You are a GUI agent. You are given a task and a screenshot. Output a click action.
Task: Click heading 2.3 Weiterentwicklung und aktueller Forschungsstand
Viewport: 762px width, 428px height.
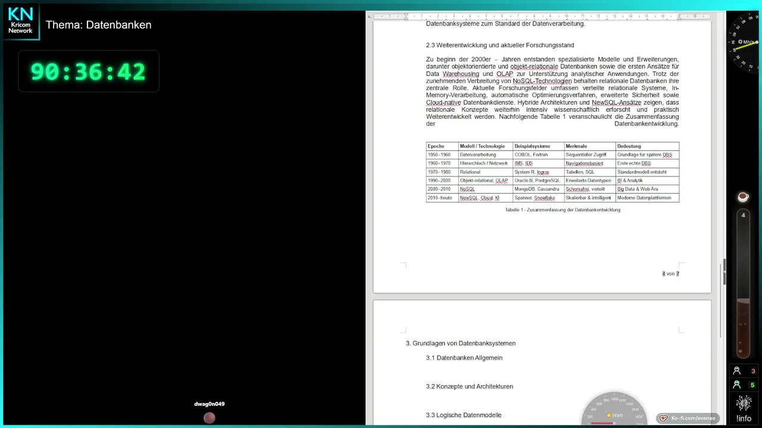(x=499, y=45)
